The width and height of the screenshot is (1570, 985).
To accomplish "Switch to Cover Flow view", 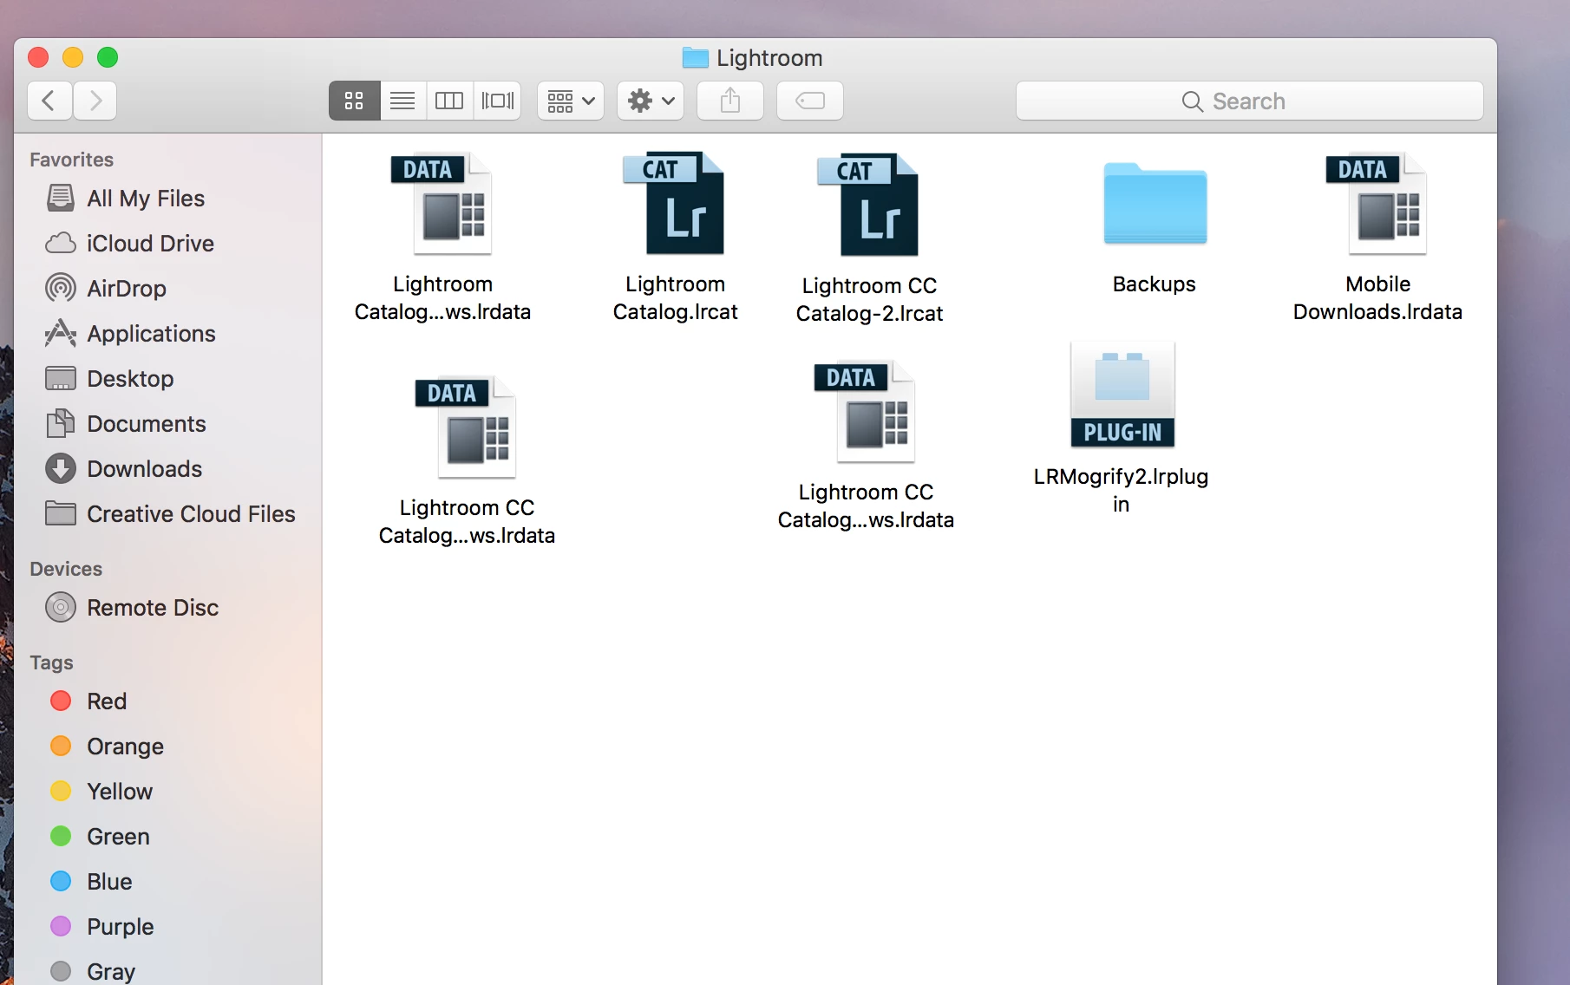I will [498, 101].
